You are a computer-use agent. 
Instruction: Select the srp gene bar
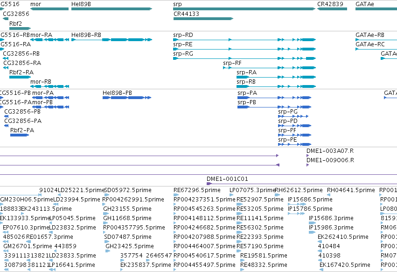(x=244, y=9)
